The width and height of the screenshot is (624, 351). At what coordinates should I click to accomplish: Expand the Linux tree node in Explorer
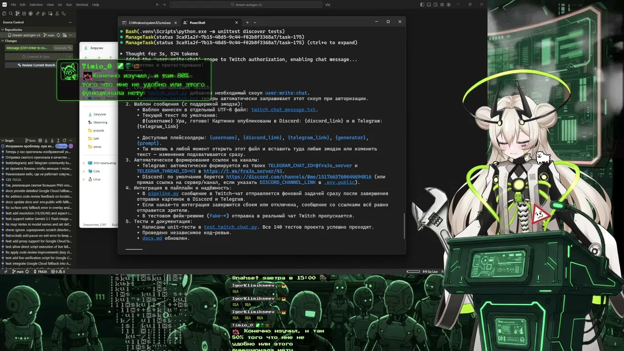(x=84, y=179)
